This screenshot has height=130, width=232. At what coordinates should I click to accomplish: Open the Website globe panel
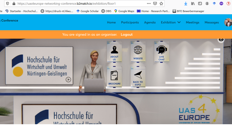point(138,52)
